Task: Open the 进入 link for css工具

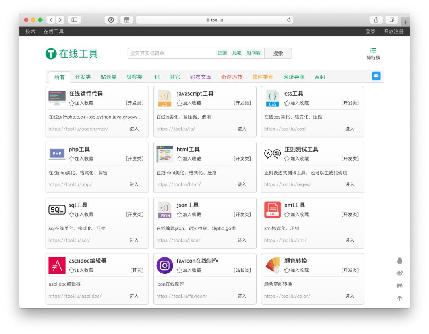Action: coord(350,129)
